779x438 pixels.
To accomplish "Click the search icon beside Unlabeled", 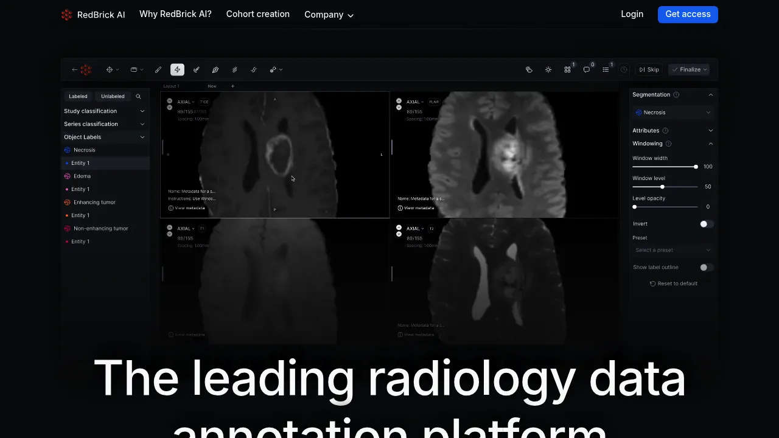I will (138, 97).
